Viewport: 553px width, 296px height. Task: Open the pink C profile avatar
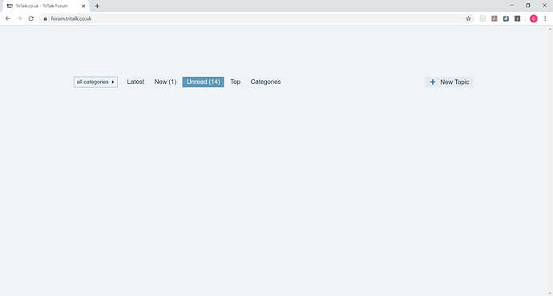point(534,18)
